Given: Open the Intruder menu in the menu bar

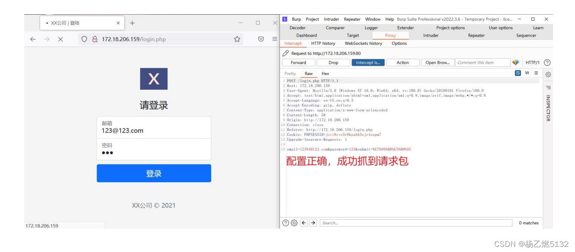Looking at the screenshot, I should 331,19.
